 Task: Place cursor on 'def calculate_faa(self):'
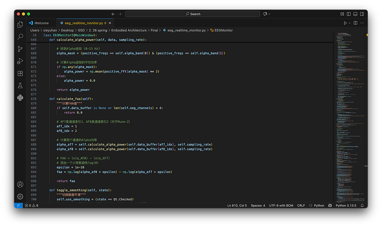(71, 99)
